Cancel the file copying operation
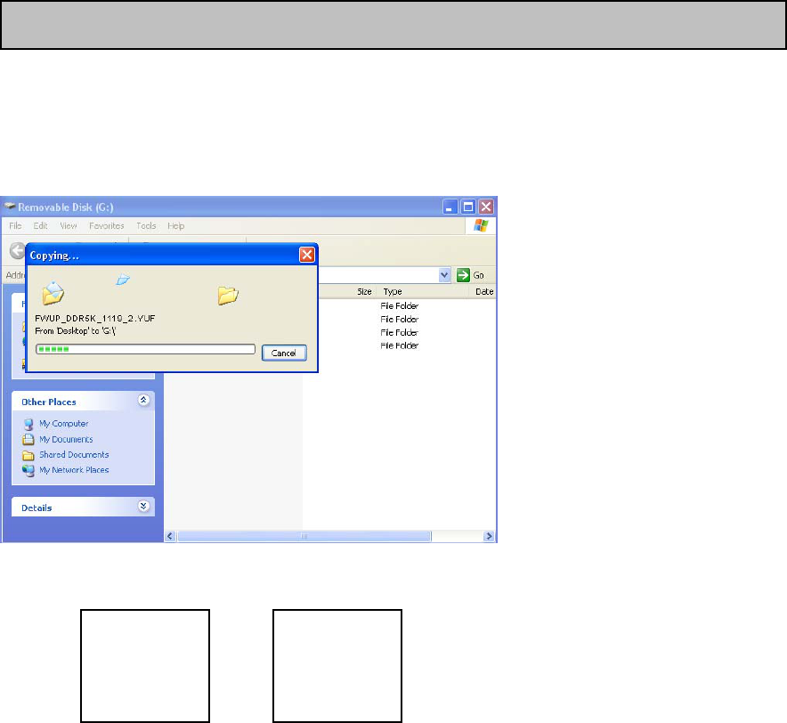 coord(284,353)
